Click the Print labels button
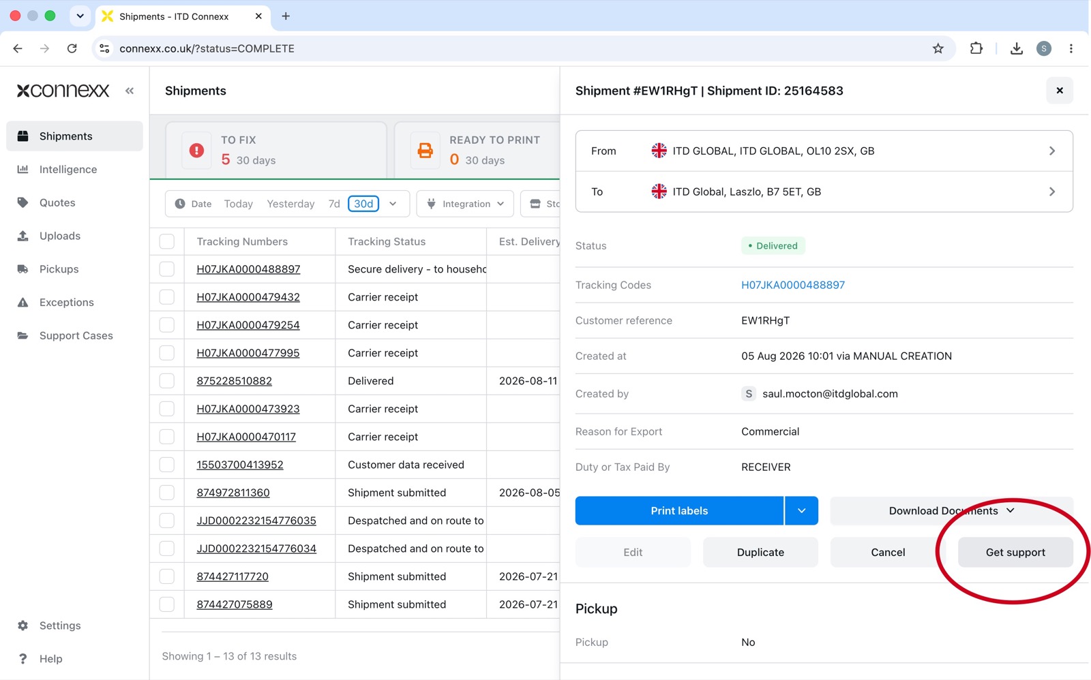This screenshot has width=1091, height=680. [x=679, y=511]
